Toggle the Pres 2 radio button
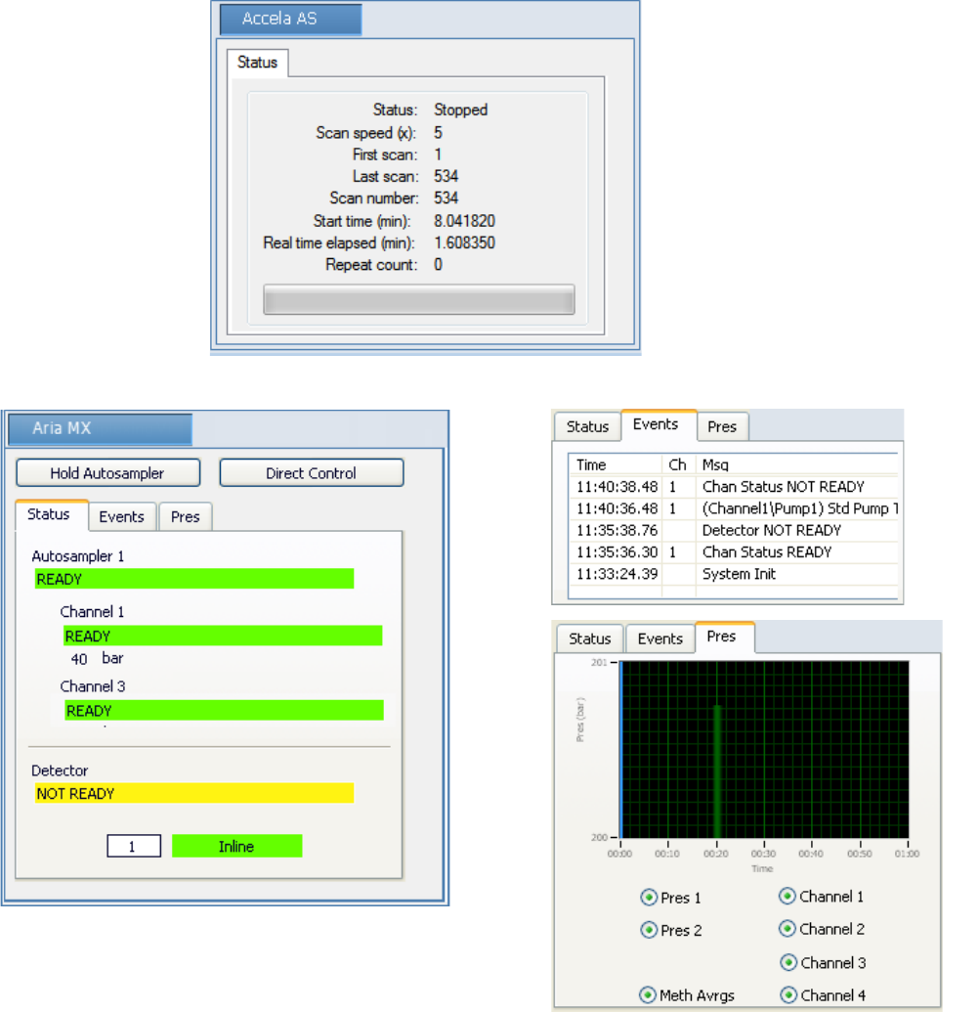Screen dimensions: 979x1012 pos(648,930)
